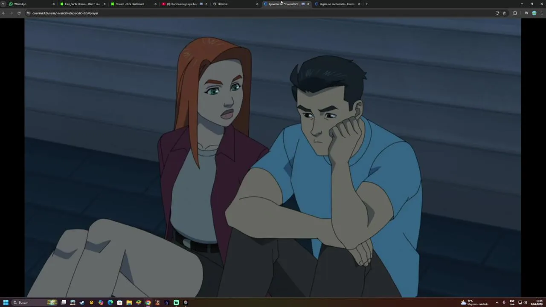Open Copilot from the taskbar
This screenshot has height=307, width=546.
[x=101, y=302]
